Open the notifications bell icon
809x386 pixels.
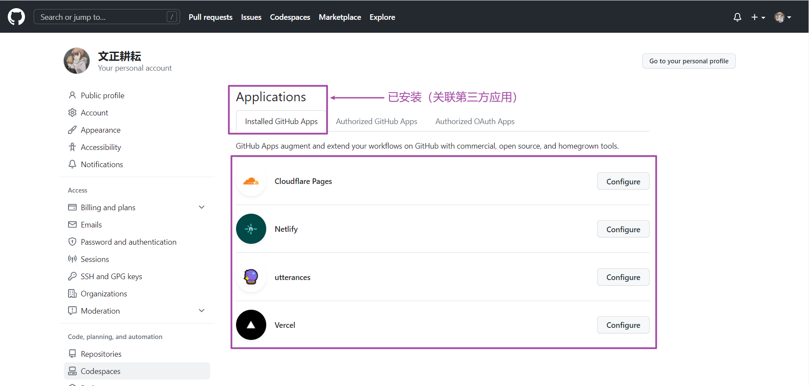click(x=737, y=17)
